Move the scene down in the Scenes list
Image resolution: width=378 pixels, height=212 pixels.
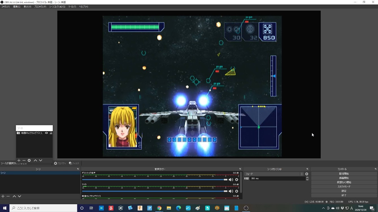[x=19, y=196]
